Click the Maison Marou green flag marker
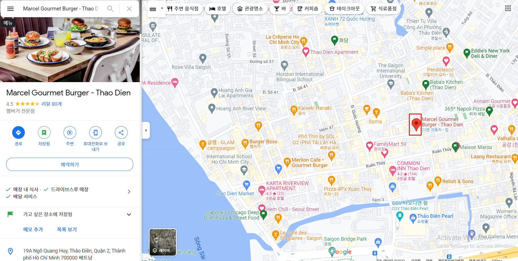This screenshot has height=261, width=518. (455, 147)
